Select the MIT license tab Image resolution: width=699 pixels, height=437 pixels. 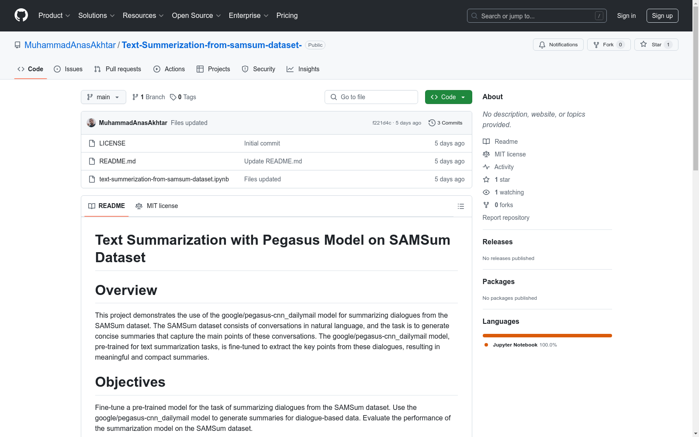[157, 206]
